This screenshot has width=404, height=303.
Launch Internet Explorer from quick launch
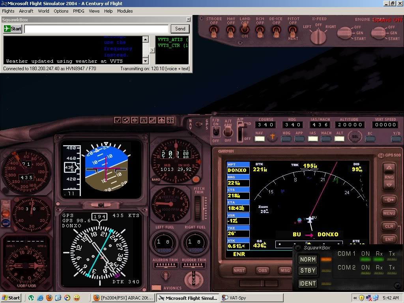[x=40, y=298]
